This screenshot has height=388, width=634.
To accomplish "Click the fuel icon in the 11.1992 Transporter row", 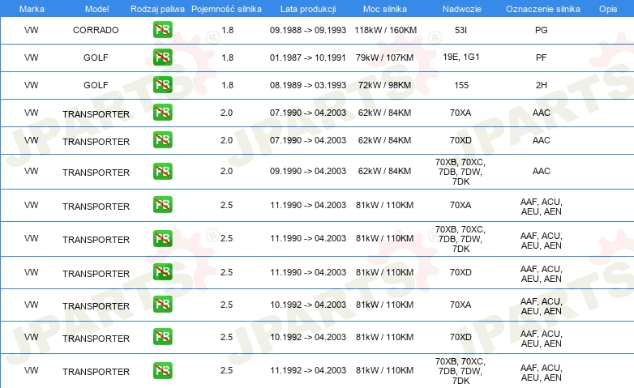I will [162, 371].
